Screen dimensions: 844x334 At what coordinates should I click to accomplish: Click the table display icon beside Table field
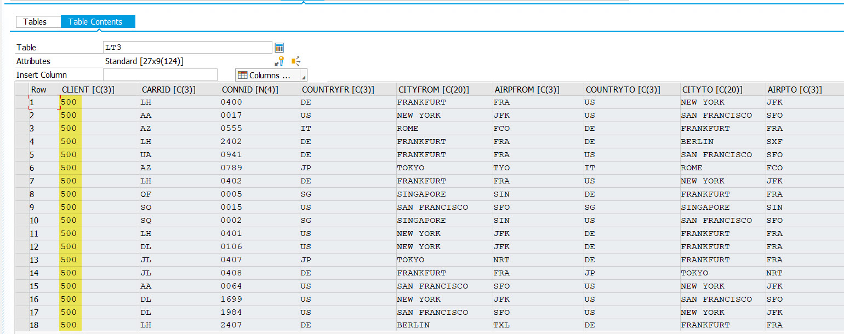279,47
